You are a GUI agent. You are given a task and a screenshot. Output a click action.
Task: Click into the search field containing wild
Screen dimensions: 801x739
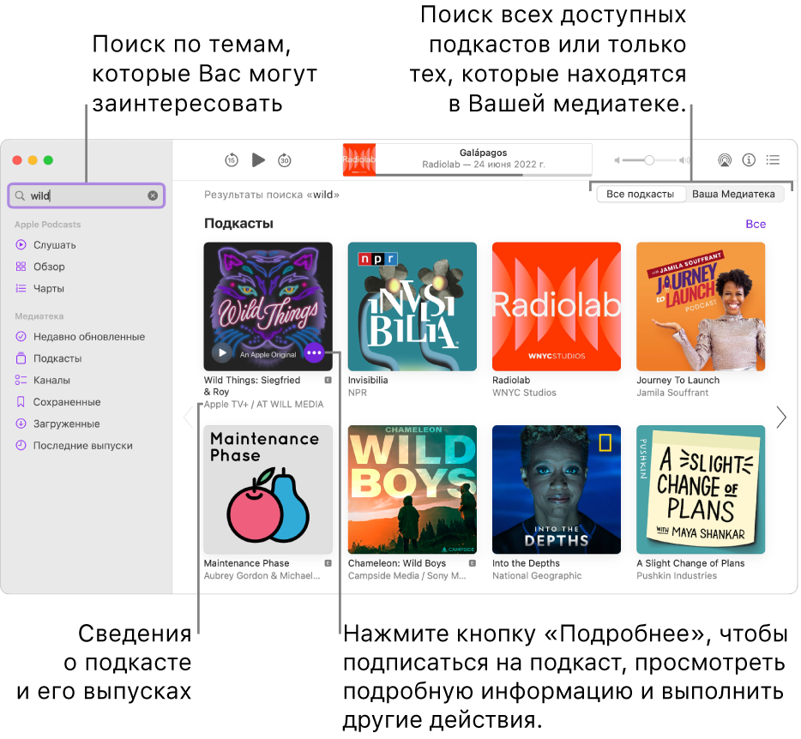(87, 195)
